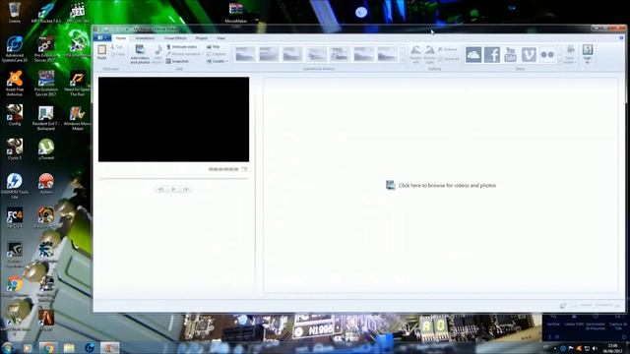The image size is (630, 354).
Task: Click the Snapshot button
Action: [x=177, y=61]
